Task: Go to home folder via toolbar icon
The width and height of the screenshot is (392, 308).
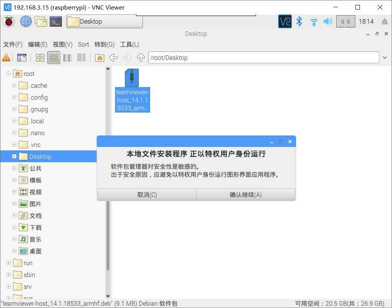Action: 99,58
